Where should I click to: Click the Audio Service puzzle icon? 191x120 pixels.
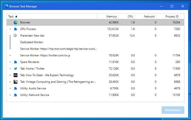15,88
